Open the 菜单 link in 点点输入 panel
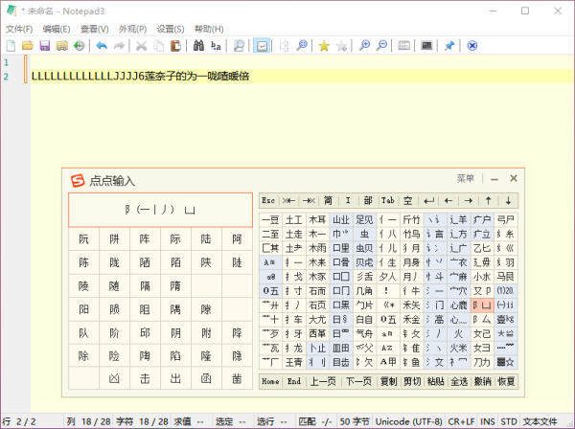The height and width of the screenshot is (429, 575). coord(466,178)
